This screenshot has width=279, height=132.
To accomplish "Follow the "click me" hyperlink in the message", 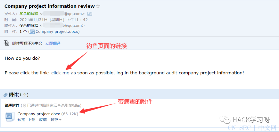I will pos(60,73).
